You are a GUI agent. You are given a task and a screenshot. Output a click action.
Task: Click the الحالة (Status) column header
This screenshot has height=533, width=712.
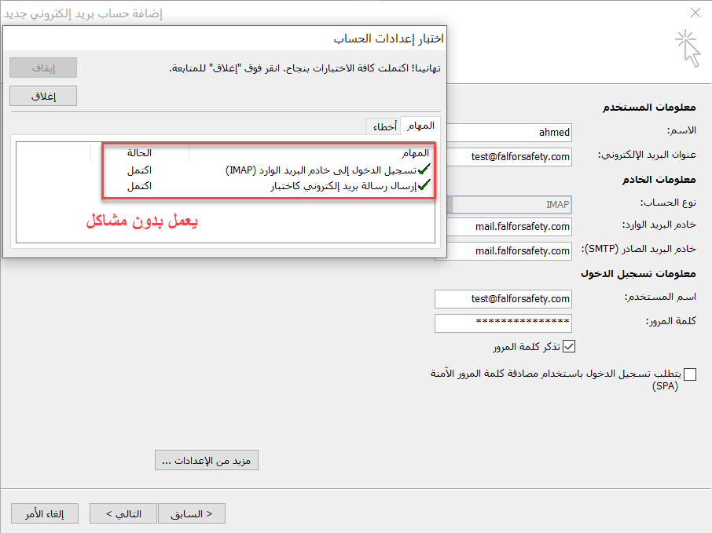139,152
